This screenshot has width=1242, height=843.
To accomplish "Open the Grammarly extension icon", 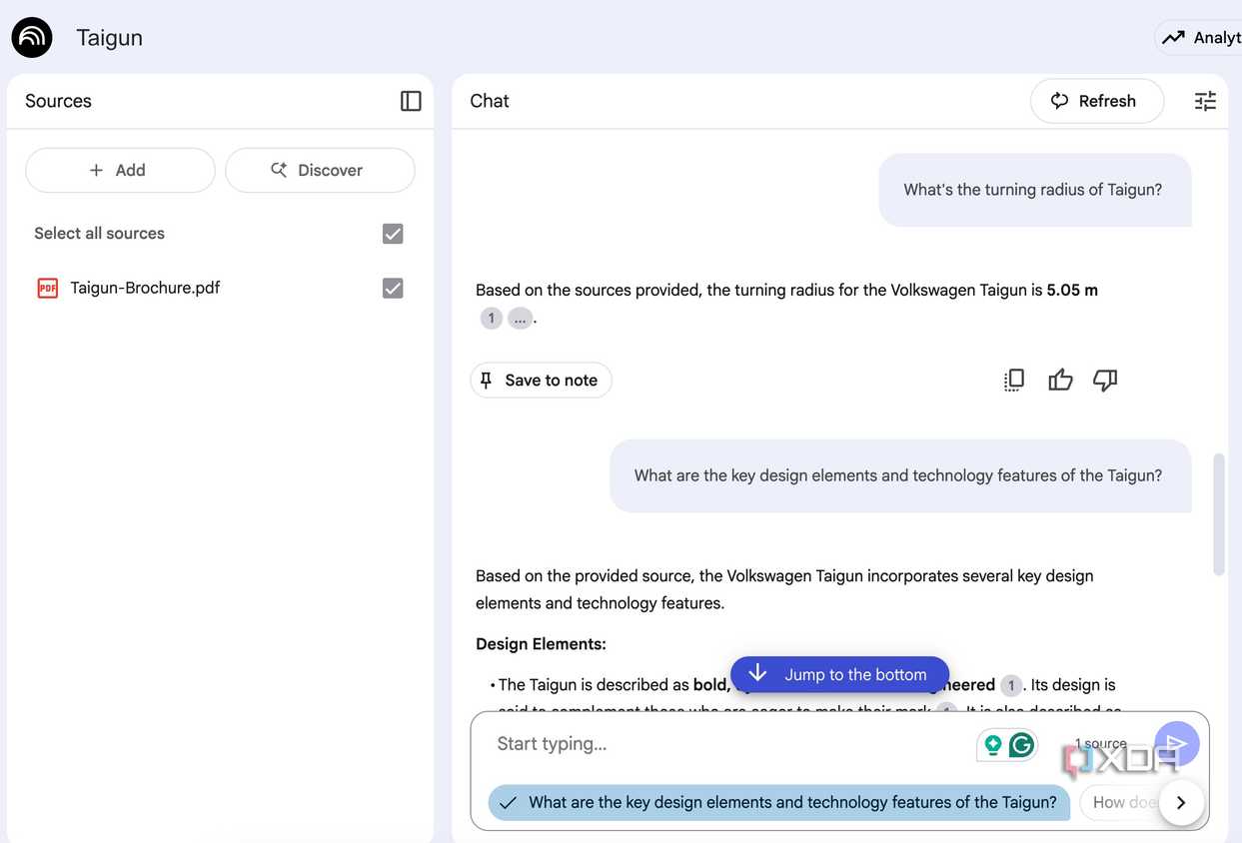I will [x=1021, y=744].
